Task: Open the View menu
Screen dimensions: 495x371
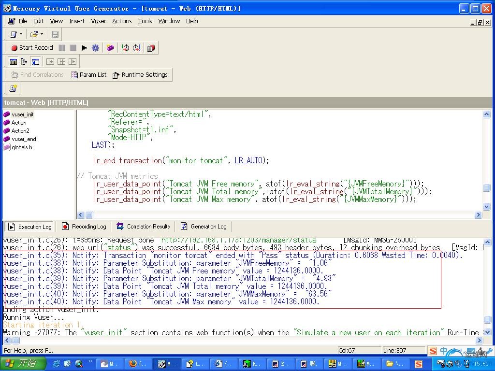Action: point(56,21)
